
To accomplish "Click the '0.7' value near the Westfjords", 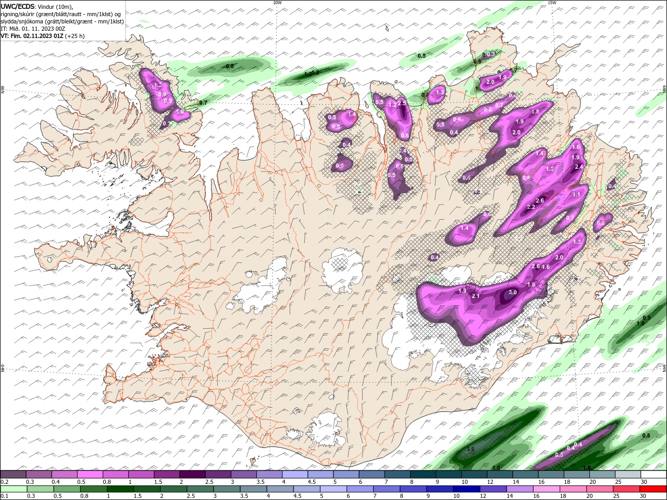I will point(203,103).
